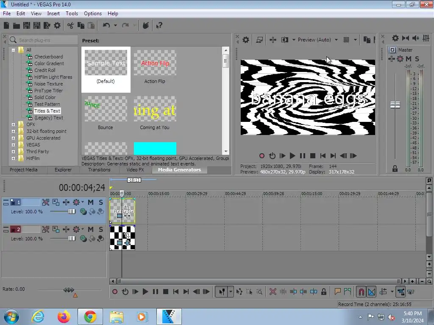Open the Insert menu
The image size is (434, 325).
(53, 13)
